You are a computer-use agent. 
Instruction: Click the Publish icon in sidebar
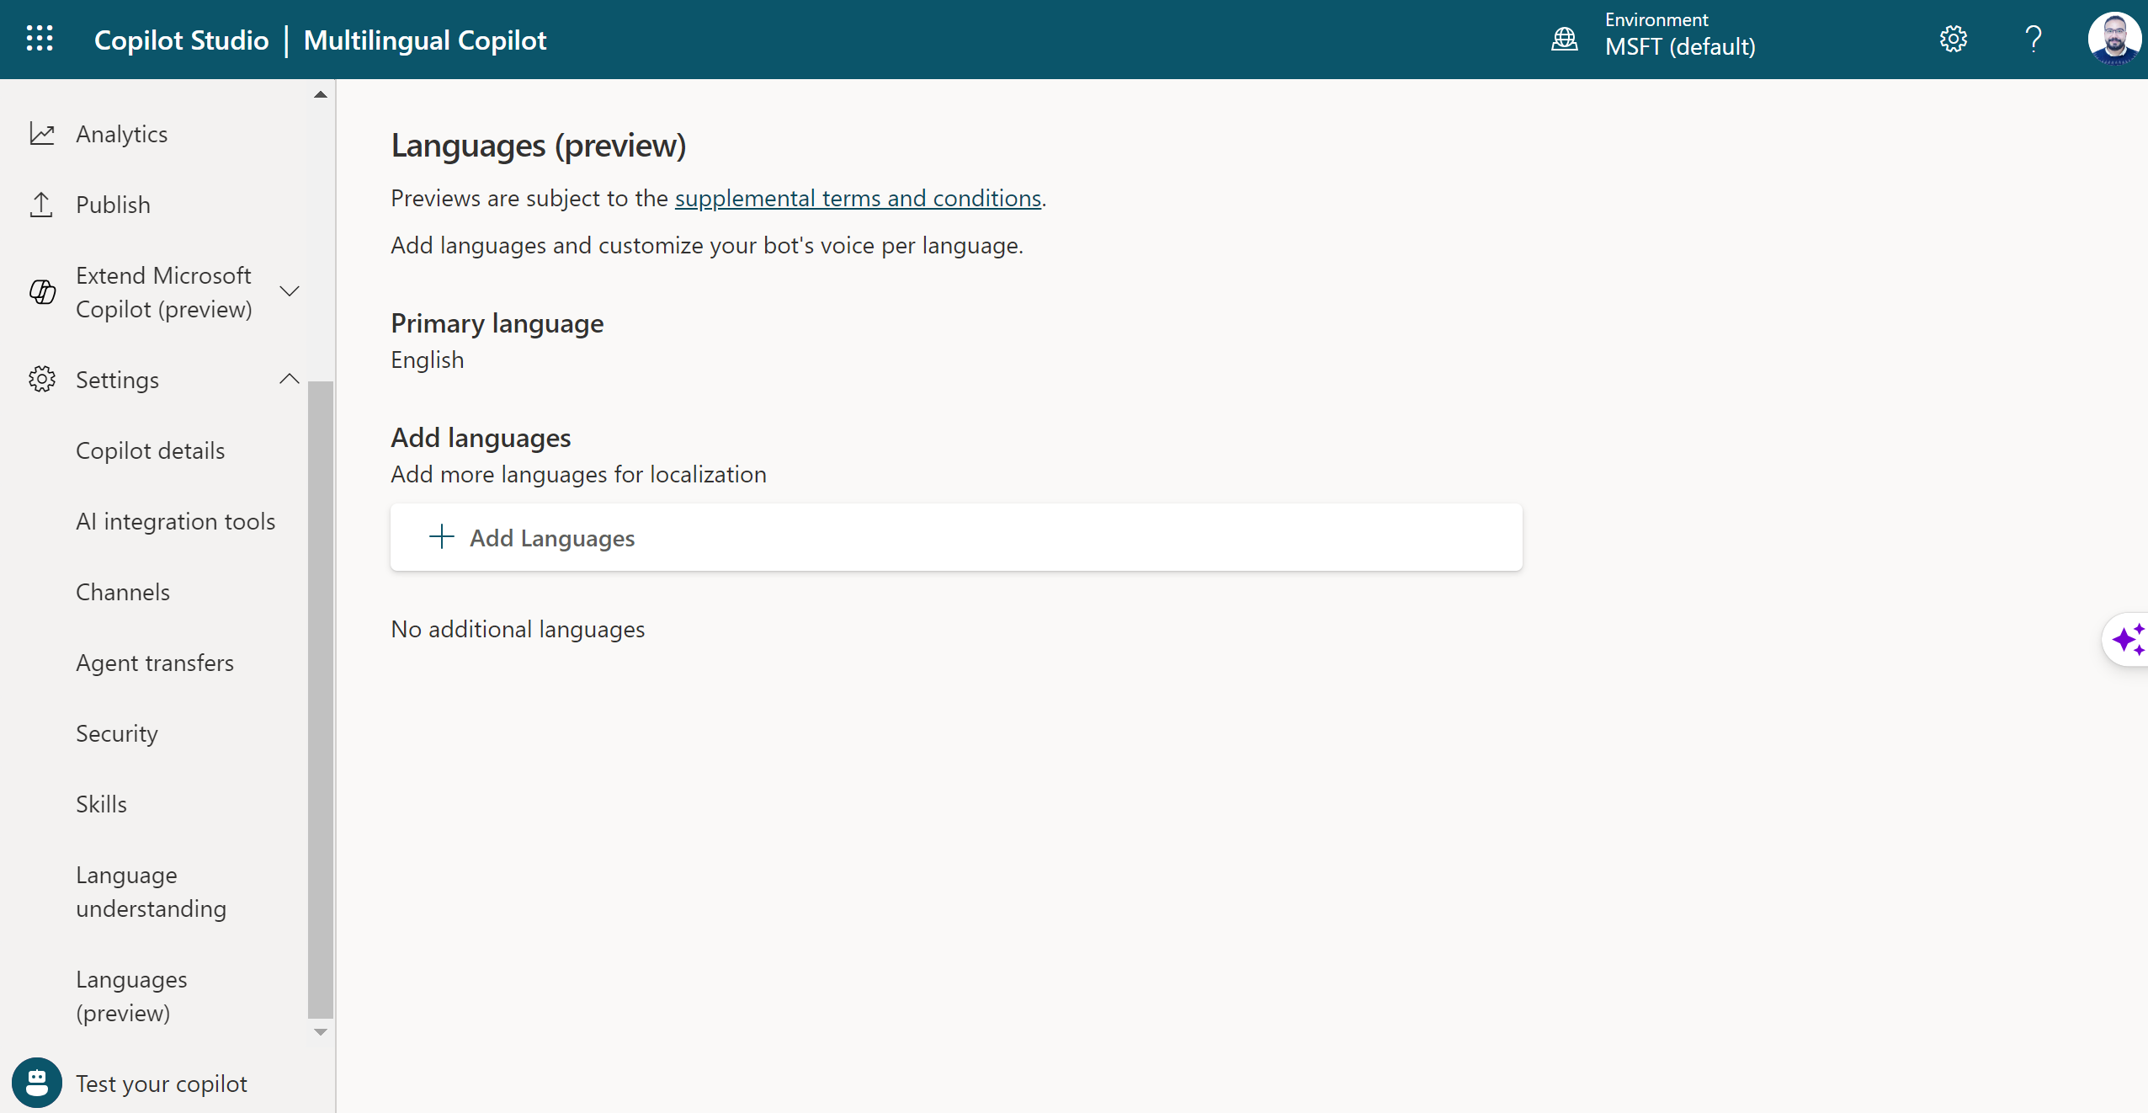41,203
